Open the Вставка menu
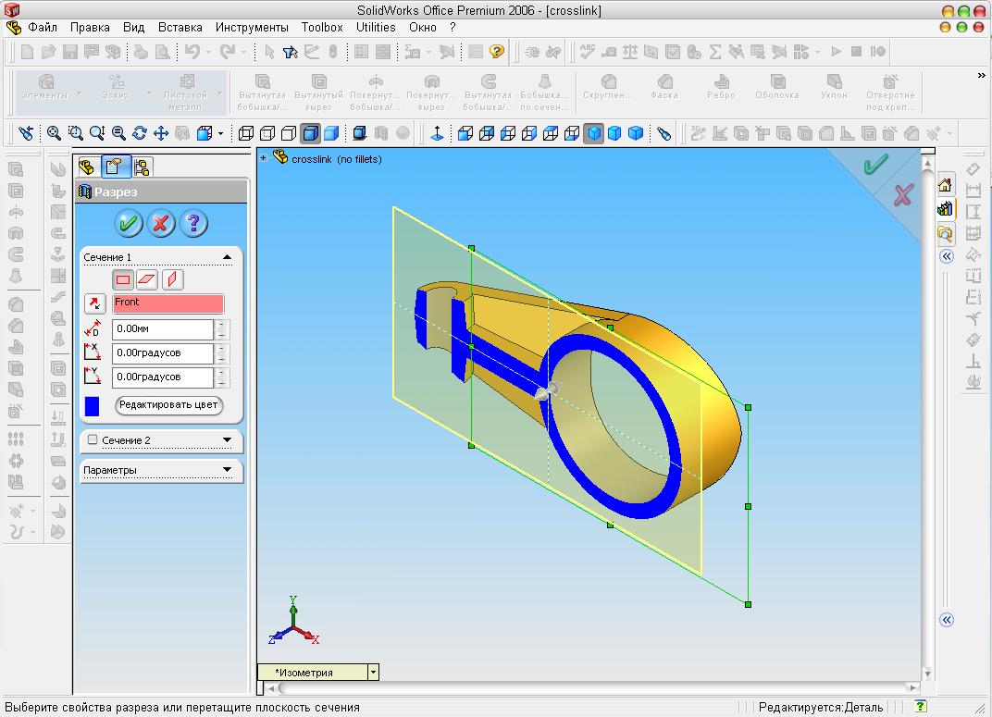This screenshot has width=992, height=717. pyautogui.click(x=180, y=27)
